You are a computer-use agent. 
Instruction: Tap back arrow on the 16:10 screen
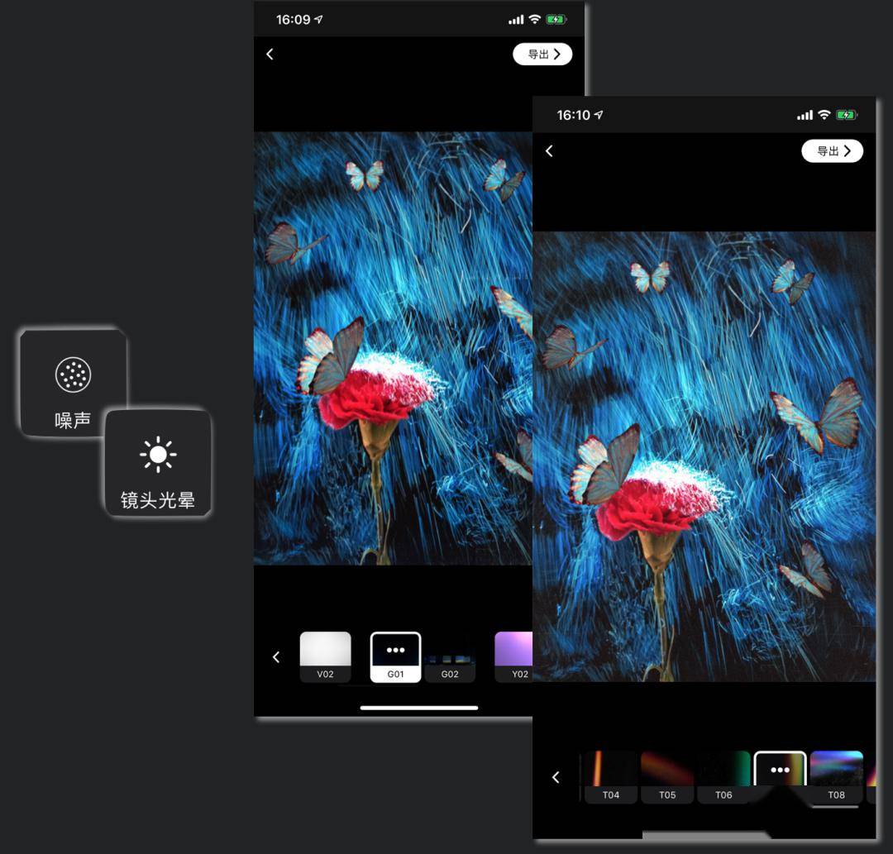pos(549,151)
